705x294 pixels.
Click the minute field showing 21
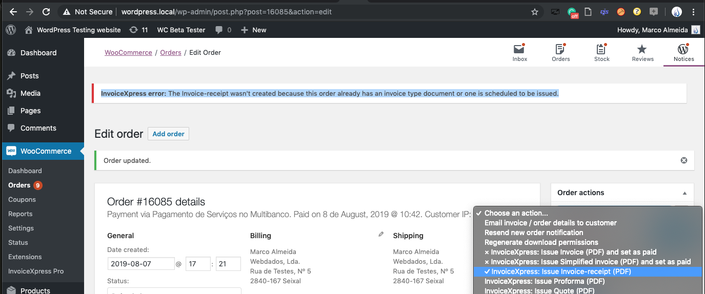tap(228, 264)
